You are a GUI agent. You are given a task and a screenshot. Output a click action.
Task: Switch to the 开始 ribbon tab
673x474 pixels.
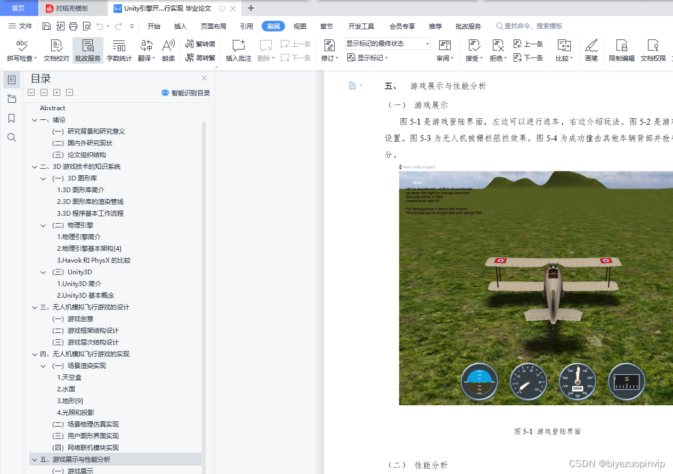click(154, 26)
